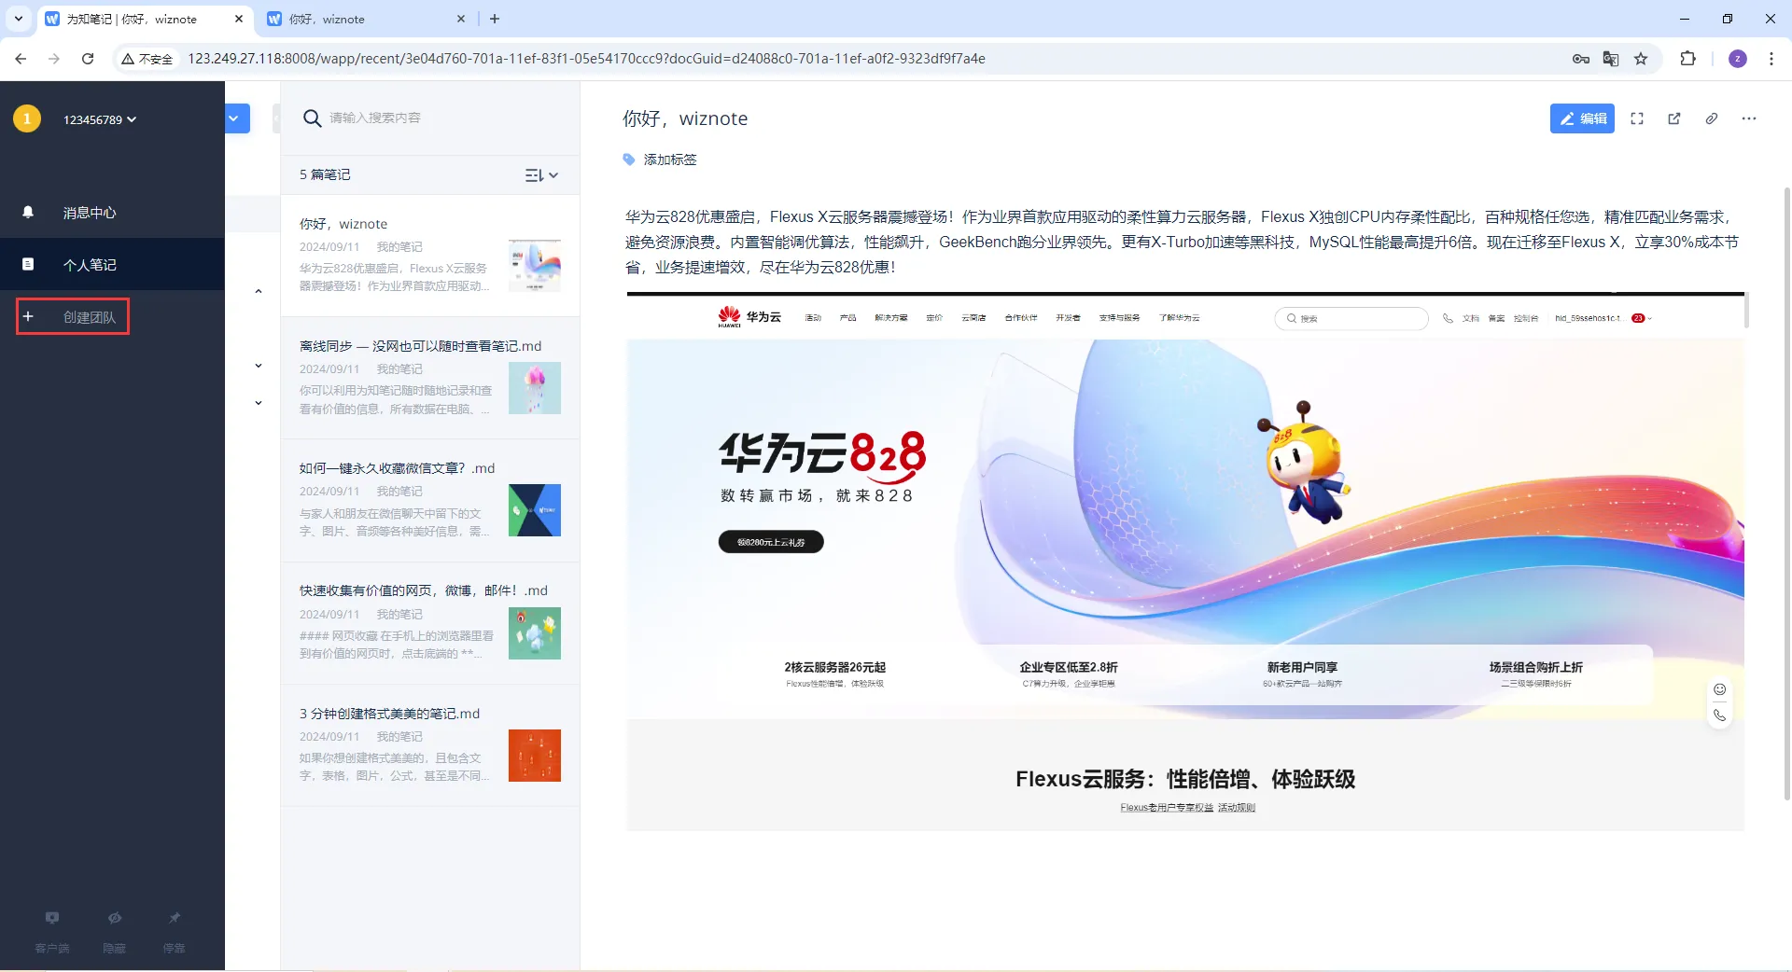
Task: Click the phone icon in Huawei Cloud navbar
Action: coord(1448,318)
